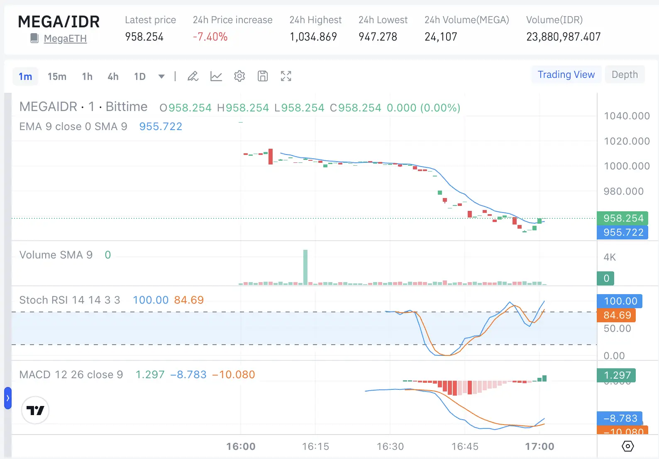Click the green 0 volume axis label

(606, 278)
